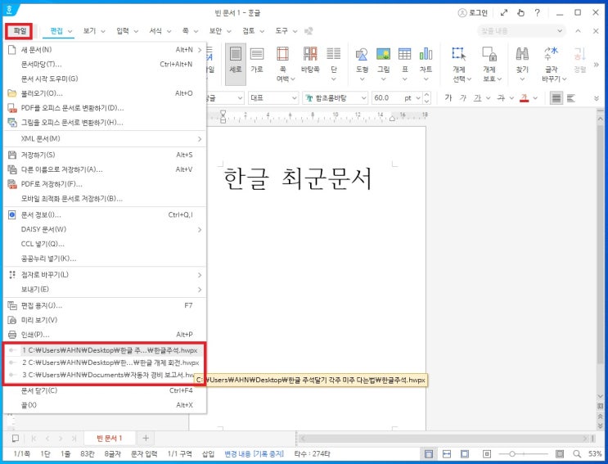Click the 찾기 binoculars find icon

(522, 54)
